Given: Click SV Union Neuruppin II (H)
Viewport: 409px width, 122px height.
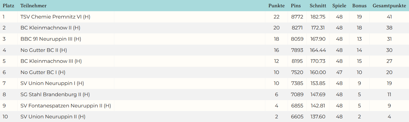Looking at the screenshot, I should tap(53, 117).
